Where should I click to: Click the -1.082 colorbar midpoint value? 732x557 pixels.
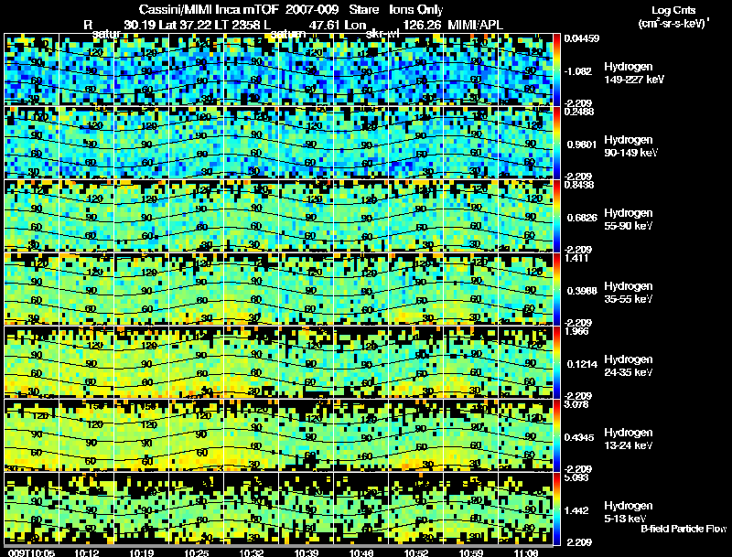click(x=578, y=71)
